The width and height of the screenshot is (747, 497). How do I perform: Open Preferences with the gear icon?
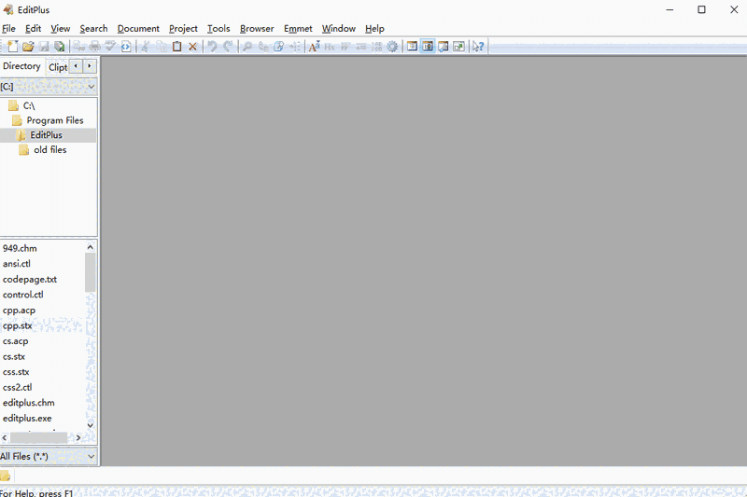tap(392, 47)
